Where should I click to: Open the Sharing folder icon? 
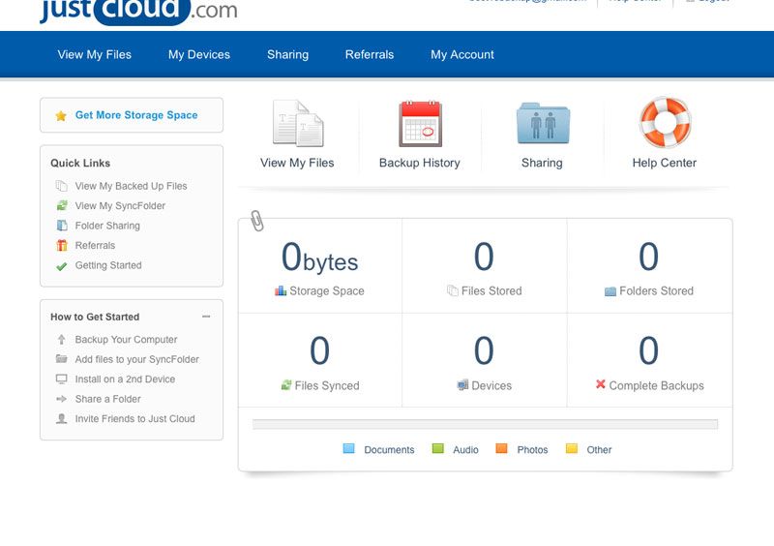543,123
